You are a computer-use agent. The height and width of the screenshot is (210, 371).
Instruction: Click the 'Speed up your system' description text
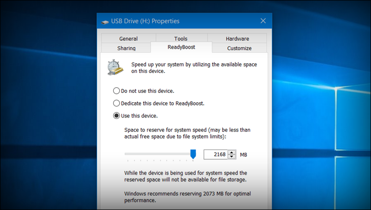(x=194, y=67)
